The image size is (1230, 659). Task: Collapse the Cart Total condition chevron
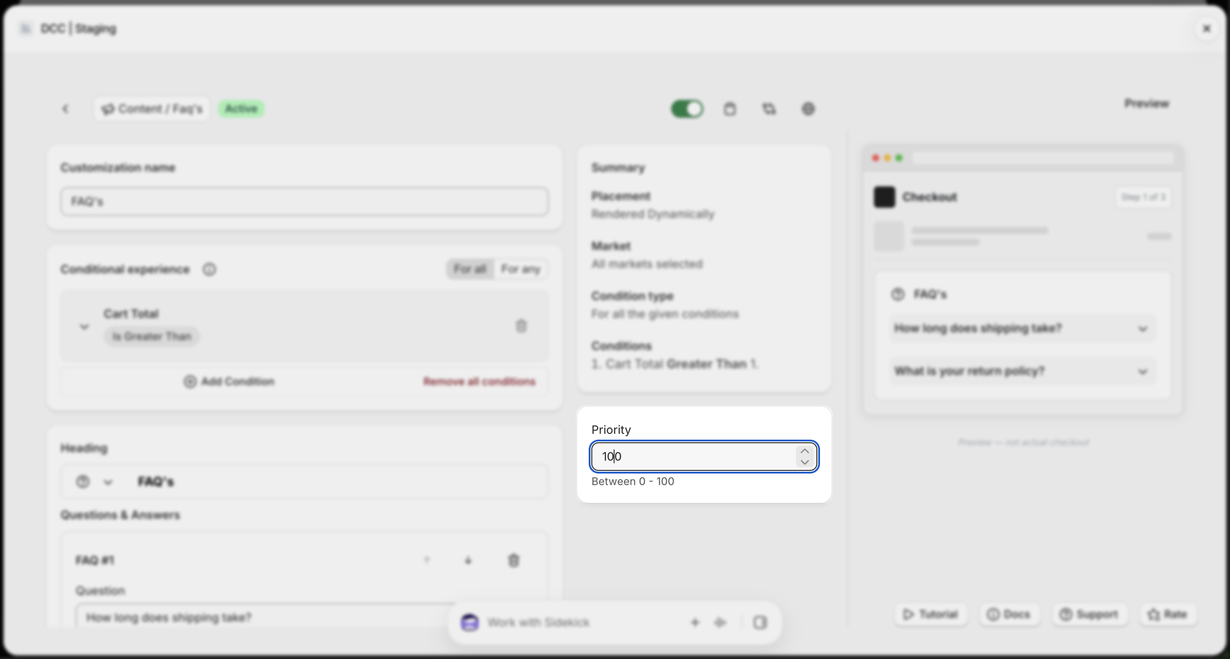point(84,327)
